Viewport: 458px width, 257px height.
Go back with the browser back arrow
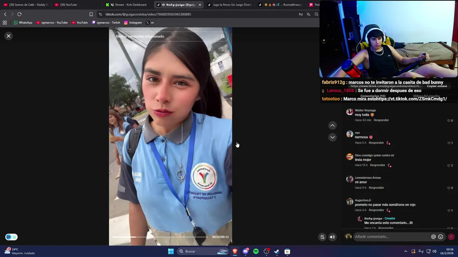point(5,14)
